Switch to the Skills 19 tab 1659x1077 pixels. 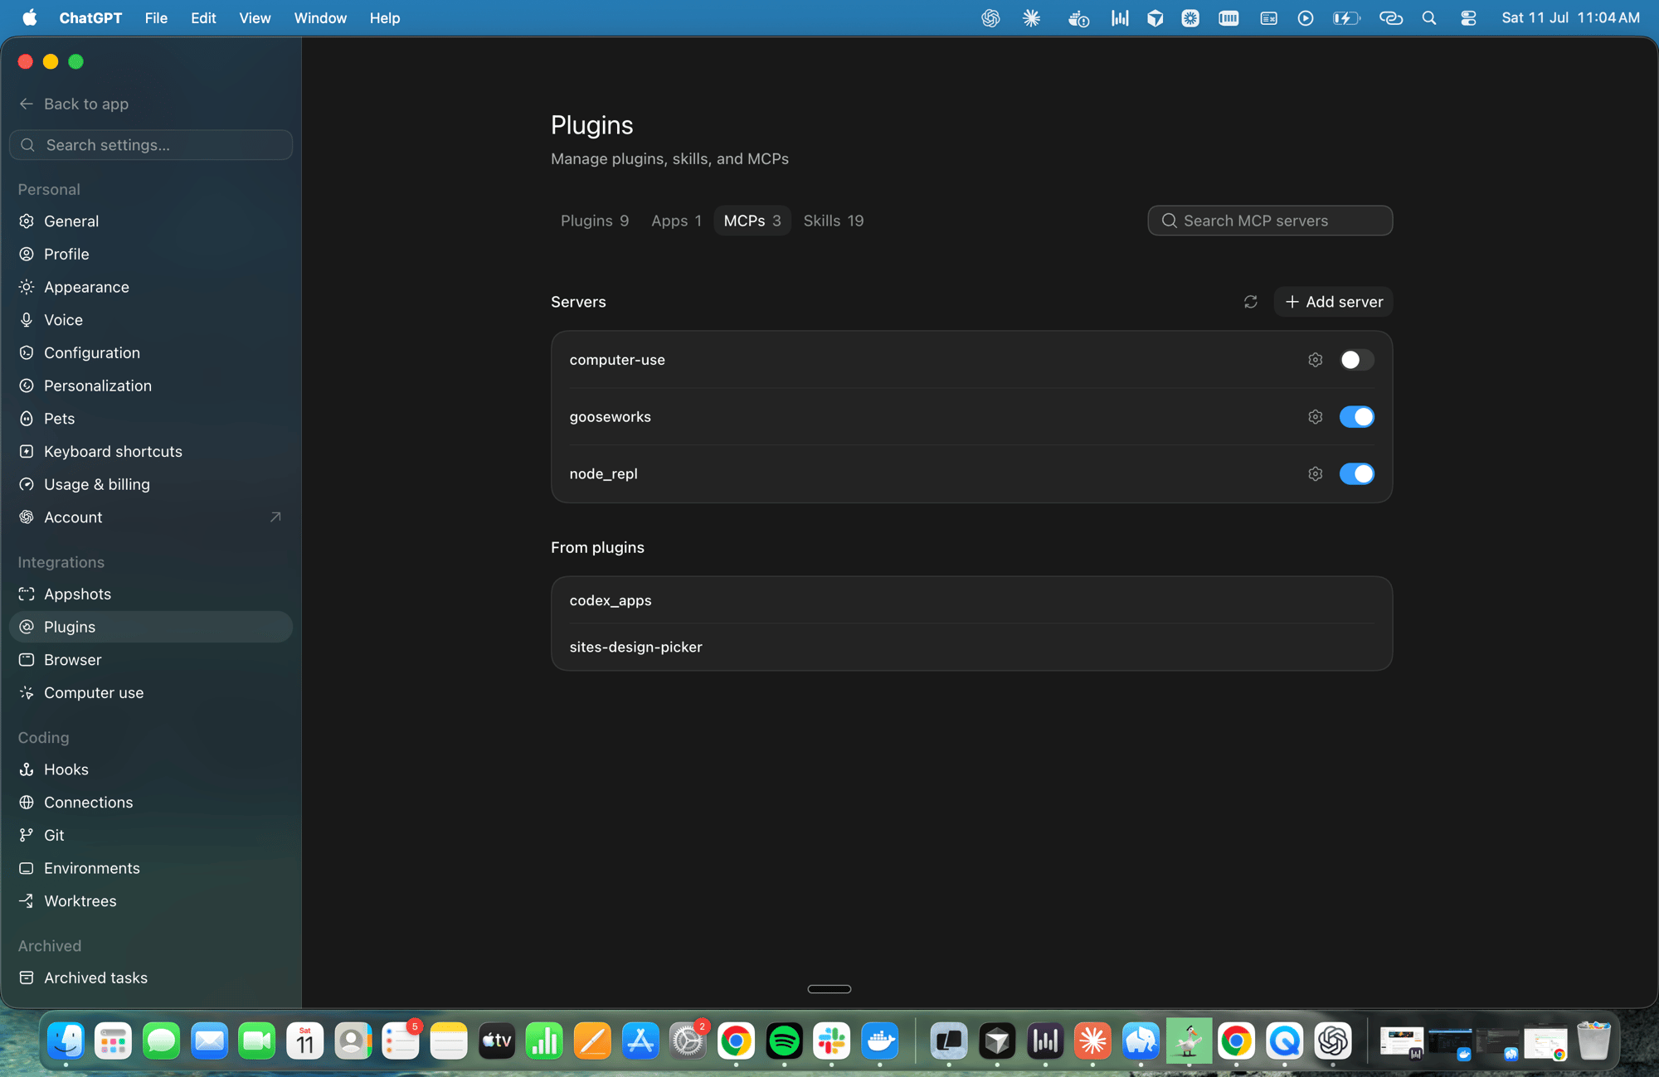(834, 221)
